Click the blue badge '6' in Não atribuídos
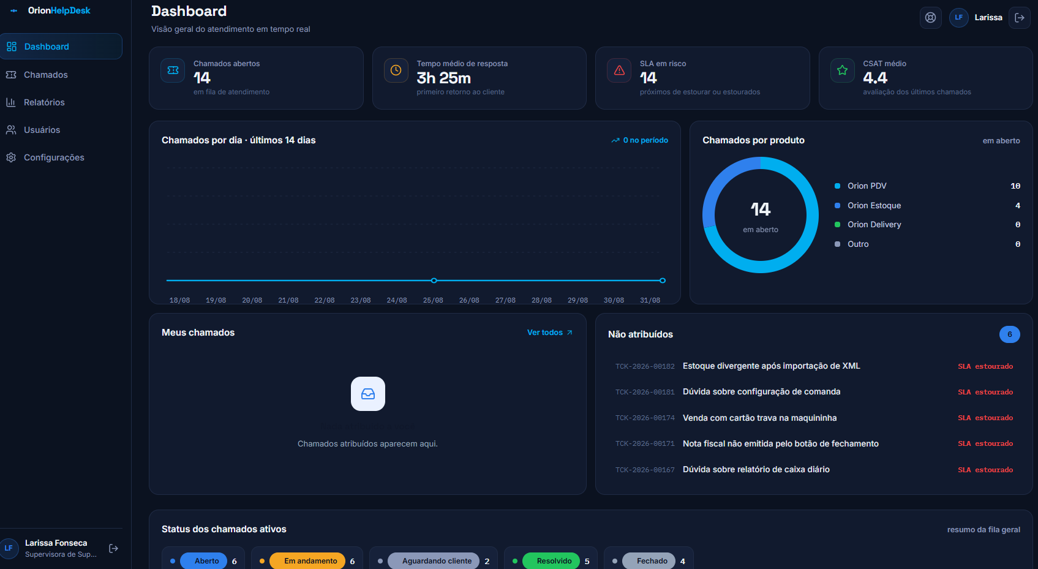 [x=1010, y=334]
